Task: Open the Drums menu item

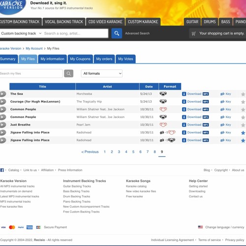Action: click(210, 22)
